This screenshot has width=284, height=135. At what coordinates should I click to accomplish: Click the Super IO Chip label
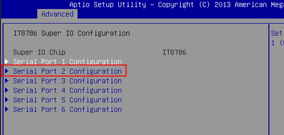pos(39,52)
